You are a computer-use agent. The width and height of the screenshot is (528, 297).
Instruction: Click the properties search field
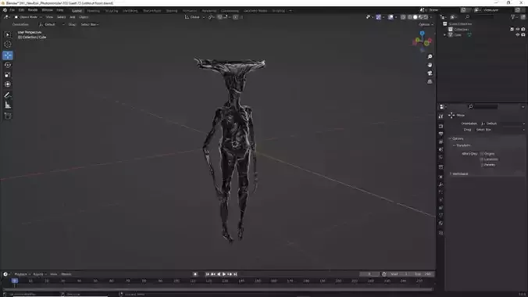click(483, 106)
